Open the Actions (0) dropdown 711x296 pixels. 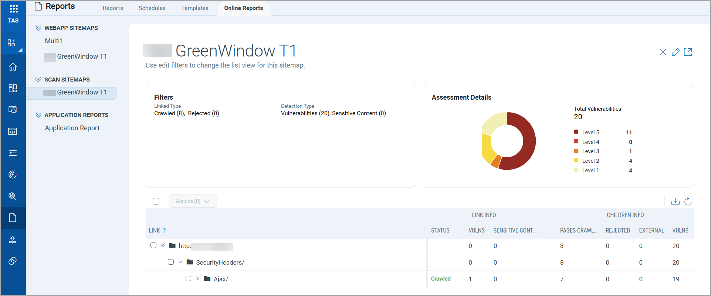coord(193,201)
